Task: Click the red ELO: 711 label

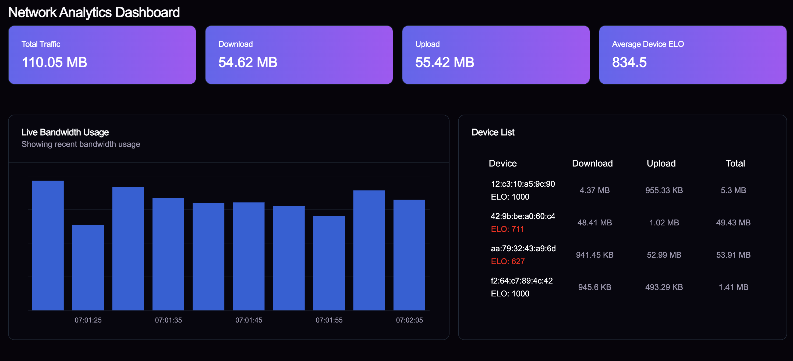Action: (x=507, y=229)
